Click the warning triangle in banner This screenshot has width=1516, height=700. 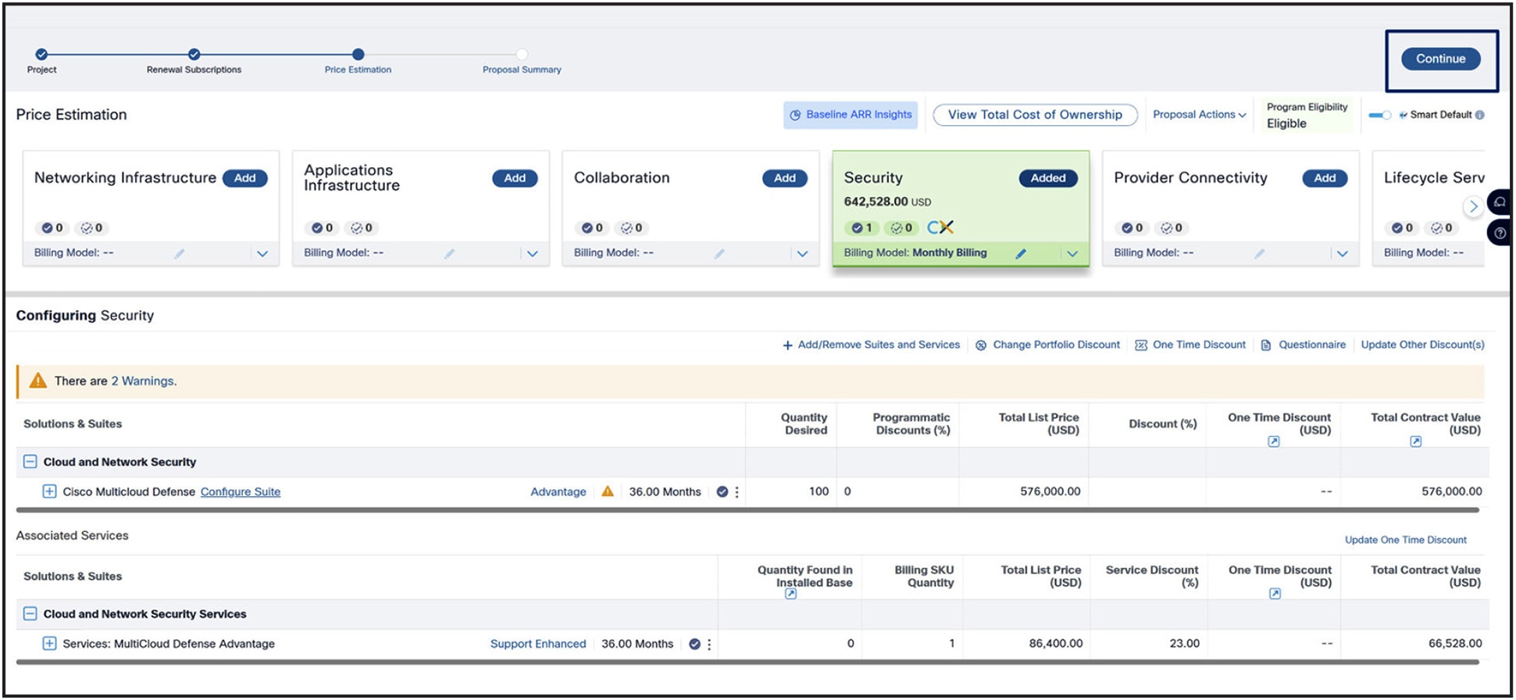click(37, 381)
